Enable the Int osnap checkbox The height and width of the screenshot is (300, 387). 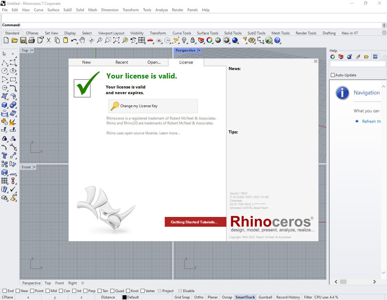74,291
